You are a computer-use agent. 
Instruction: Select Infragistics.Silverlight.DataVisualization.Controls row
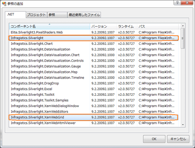(94, 61)
